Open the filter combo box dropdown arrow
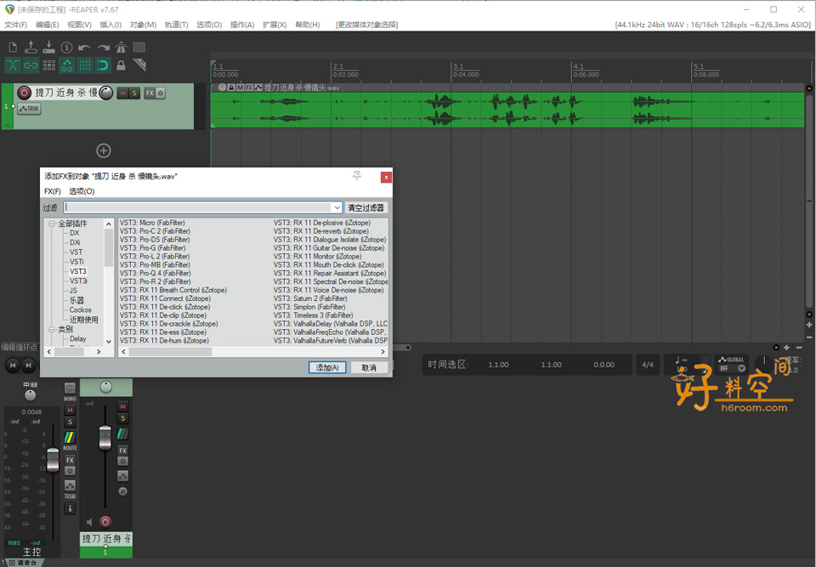 tap(337, 207)
